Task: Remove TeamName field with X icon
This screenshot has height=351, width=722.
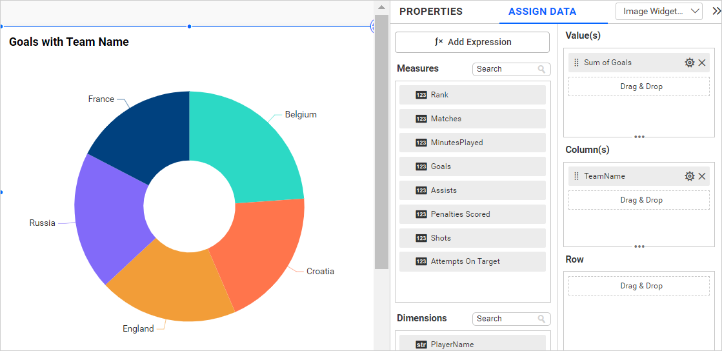Action: (x=702, y=176)
